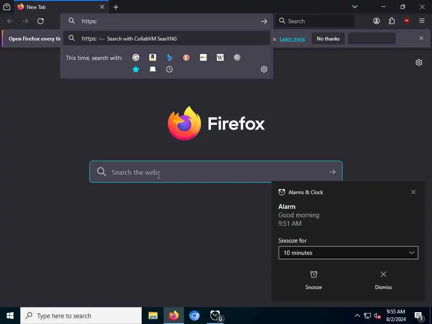Search this time with DuckDuckGo icon
Image resolution: width=432 pixels, height=324 pixels.
(x=186, y=57)
